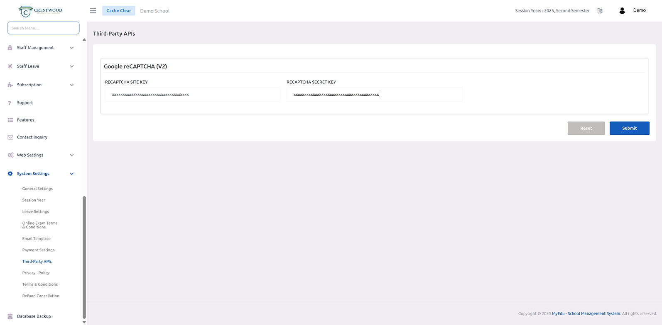Screen dimensions: 662x325
Task: Click the Cache Clear button
Action: (x=118, y=11)
